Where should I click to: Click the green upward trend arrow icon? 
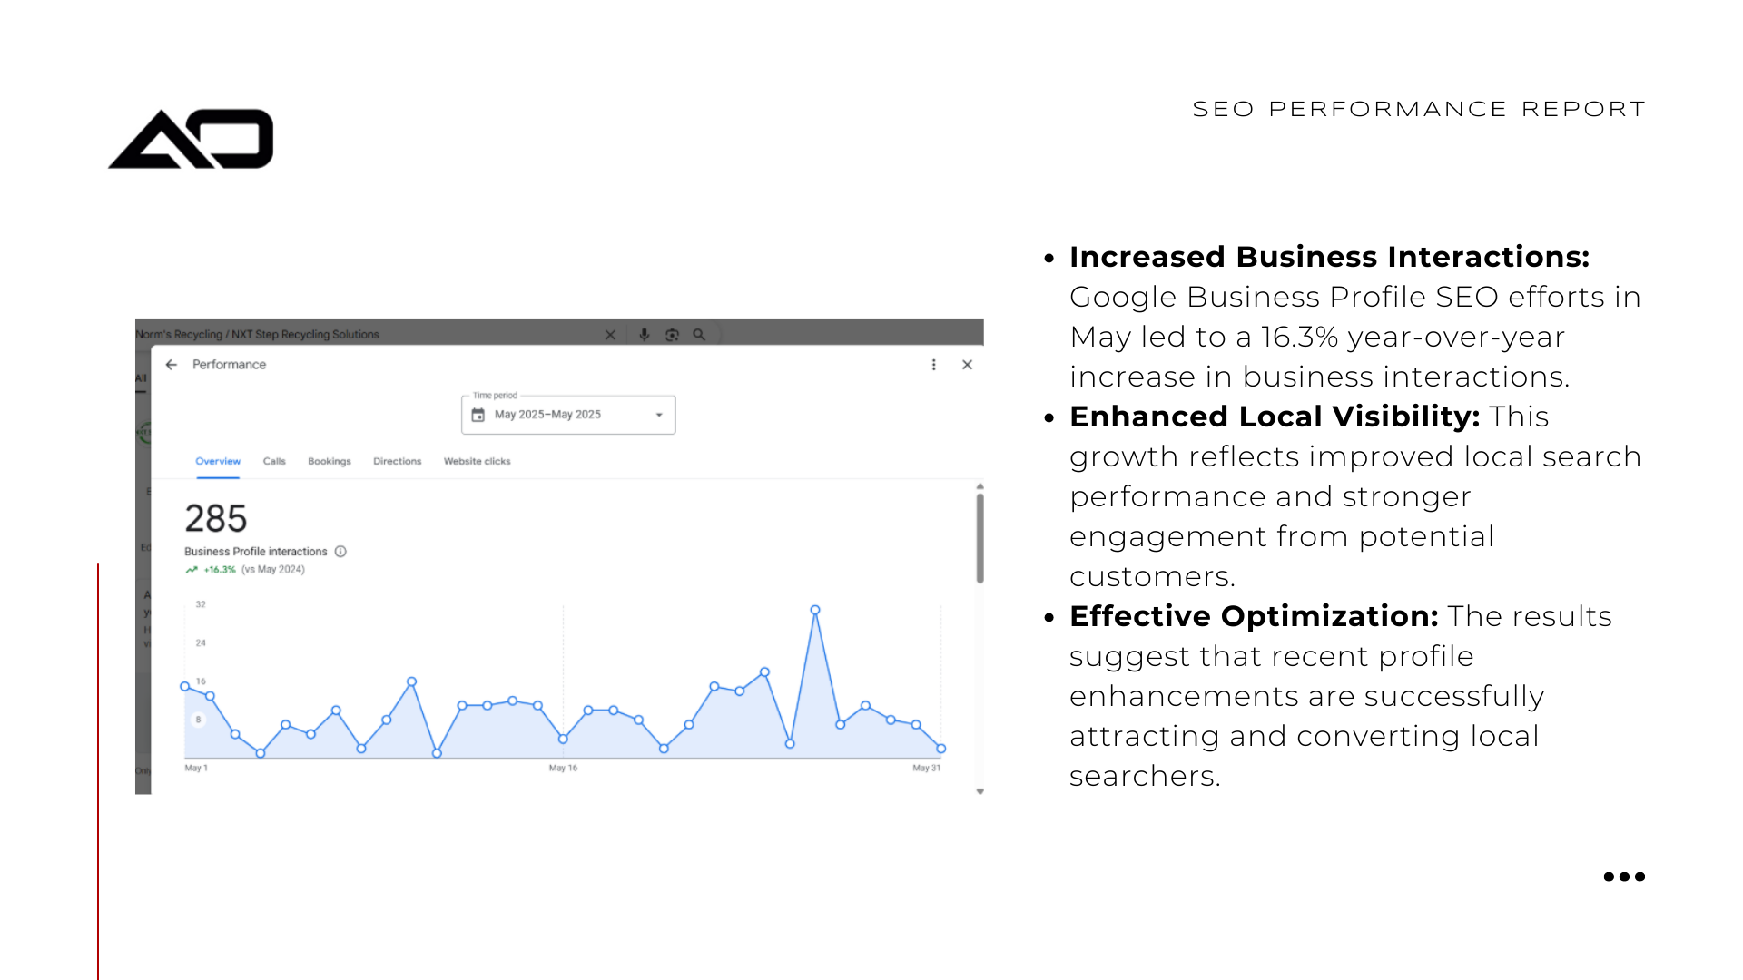pyautogui.click(x=191, y=569)
